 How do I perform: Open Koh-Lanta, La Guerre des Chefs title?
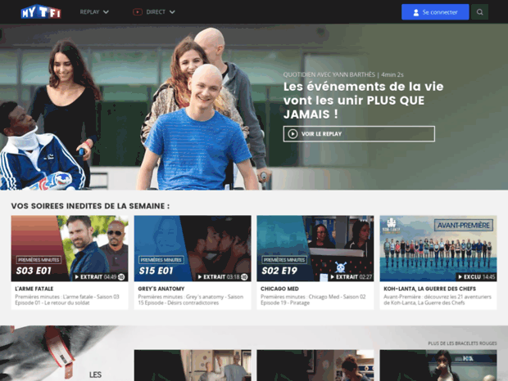(429, 289)
